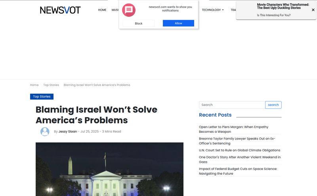Click the author avatar icon
The width and height of the screenshot is (317, 196).
pyautogui.click(x=45, y=132)
